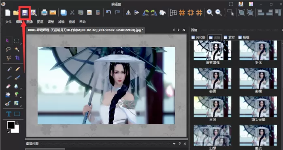Switch to the 相框 tab

click(x=244, y=37)
